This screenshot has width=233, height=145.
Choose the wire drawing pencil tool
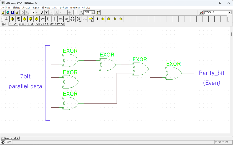(x=42, y=13)
